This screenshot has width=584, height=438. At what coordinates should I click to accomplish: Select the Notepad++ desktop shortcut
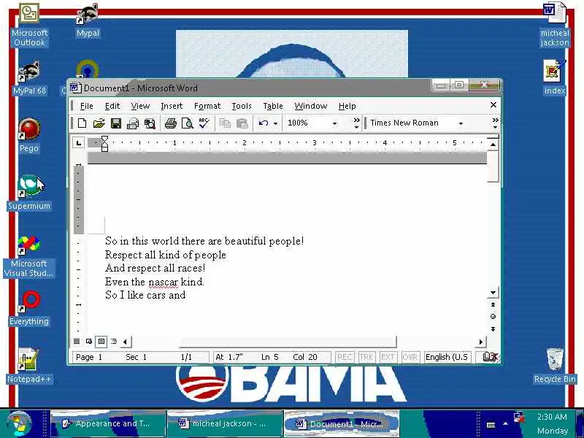pyautogui.click(x=28, y=366)
